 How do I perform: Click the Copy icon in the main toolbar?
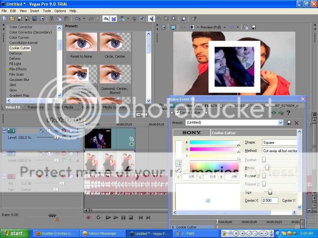tap(59, 19)
